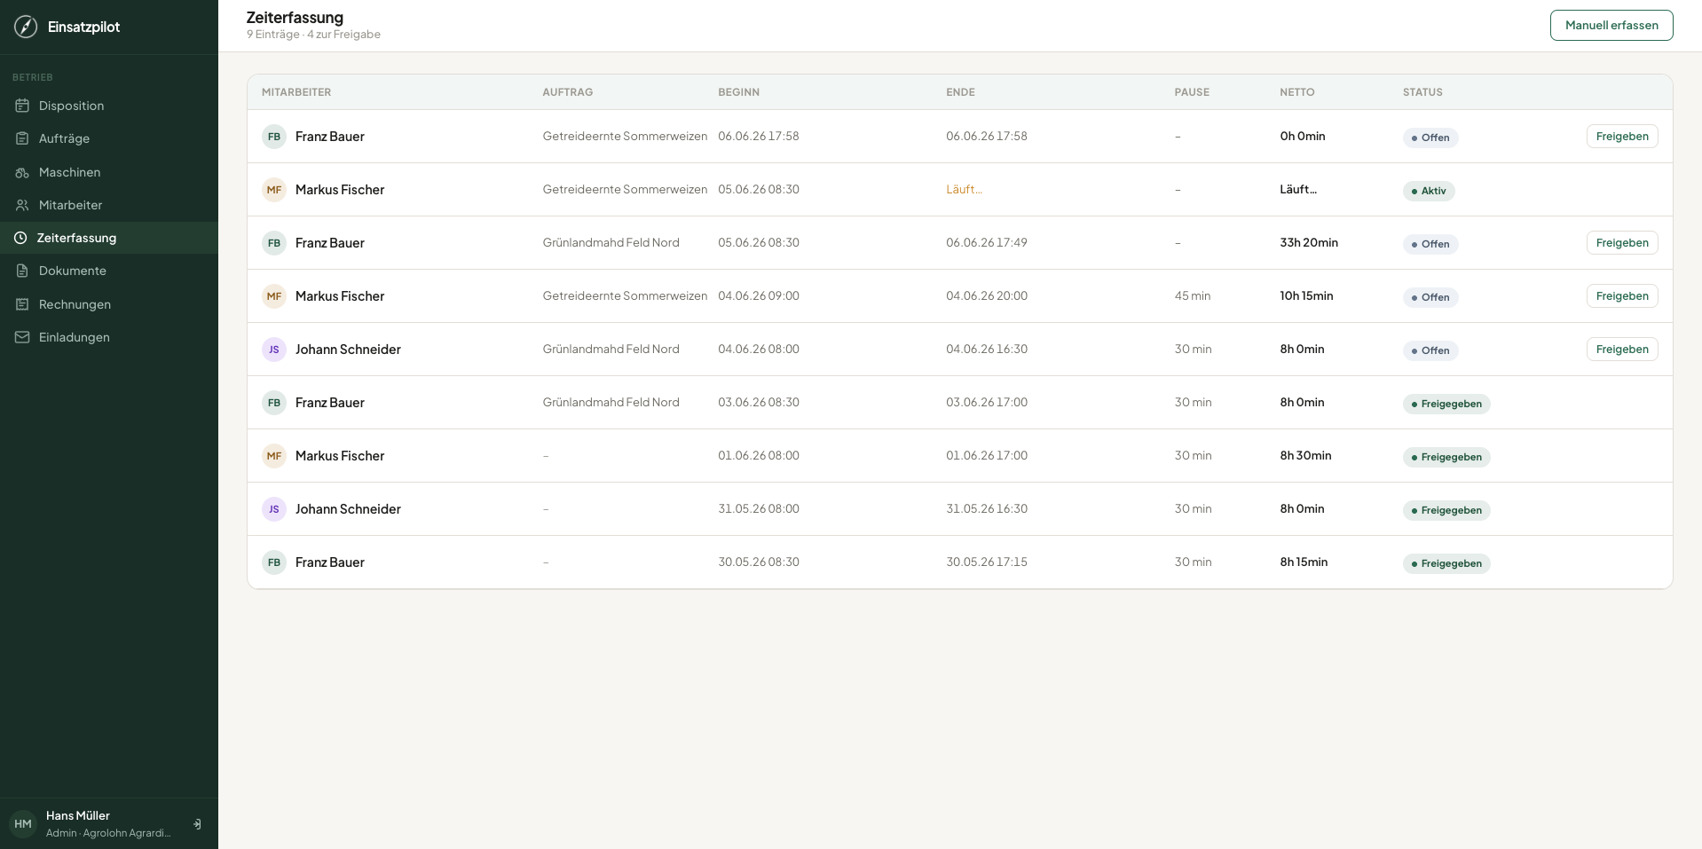Click the BEGINN column header
The height and width of the screenshot is (849, 1702).
(x=739, y=92)
